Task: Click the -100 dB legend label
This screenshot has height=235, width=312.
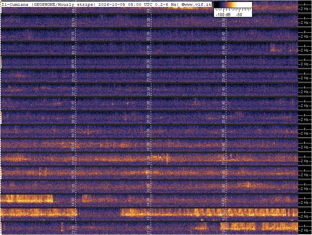Action: click(x=223, y=15)
